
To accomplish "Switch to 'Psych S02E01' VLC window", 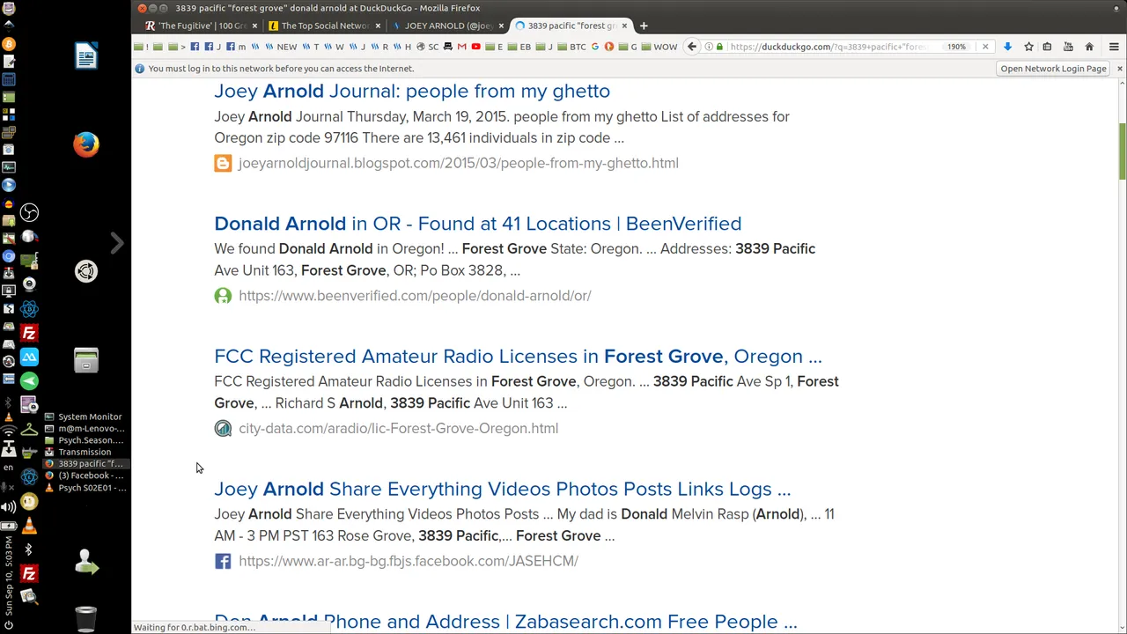I will pos(85,488).
